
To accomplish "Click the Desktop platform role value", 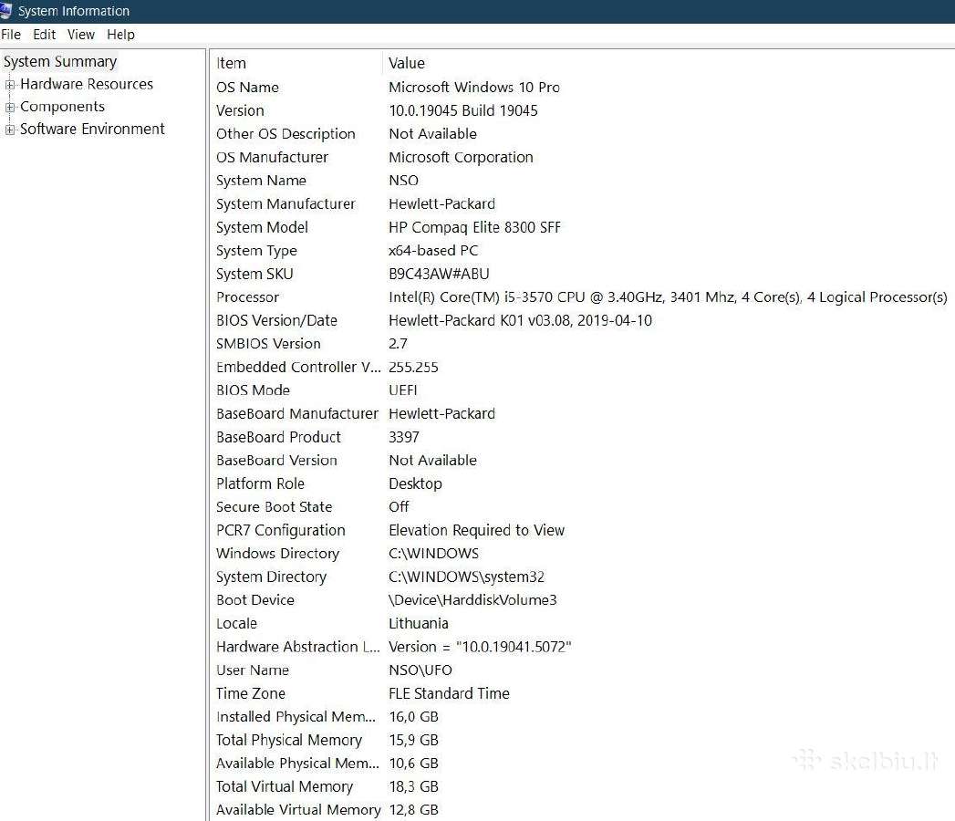I will [415, 484].
